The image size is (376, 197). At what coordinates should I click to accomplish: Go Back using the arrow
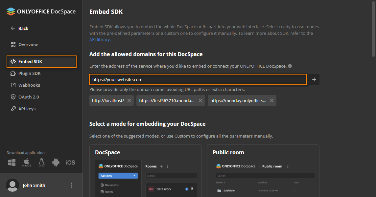(x=13, y=28)
